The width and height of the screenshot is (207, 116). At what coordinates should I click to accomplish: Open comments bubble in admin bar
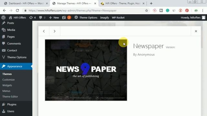tap(42, 17)
